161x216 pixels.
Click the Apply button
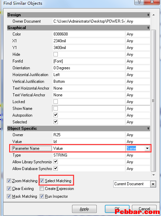84,209
